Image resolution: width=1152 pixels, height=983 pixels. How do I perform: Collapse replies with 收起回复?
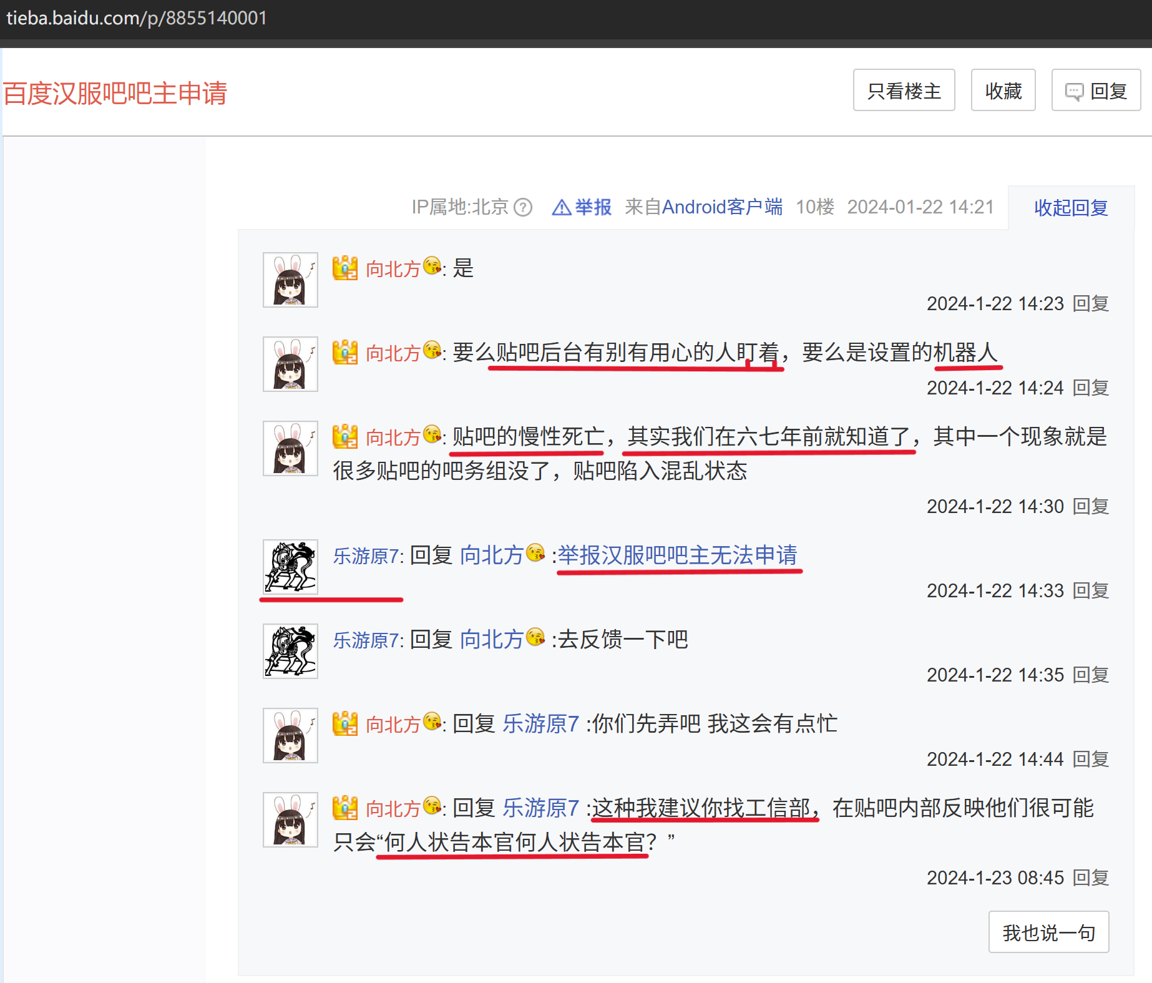tap(1070, 208)
